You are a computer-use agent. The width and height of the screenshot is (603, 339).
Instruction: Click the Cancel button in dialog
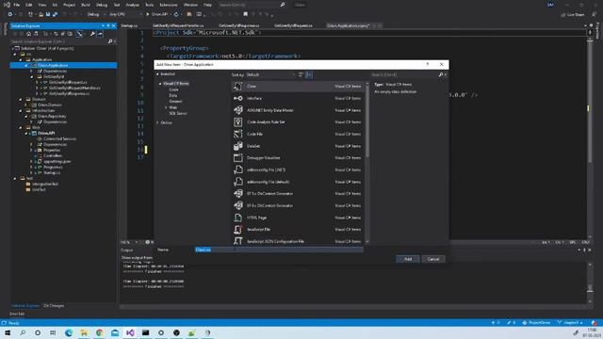433,259
